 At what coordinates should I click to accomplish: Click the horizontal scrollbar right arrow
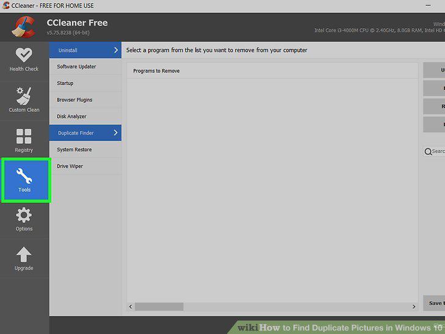[414, 306]
